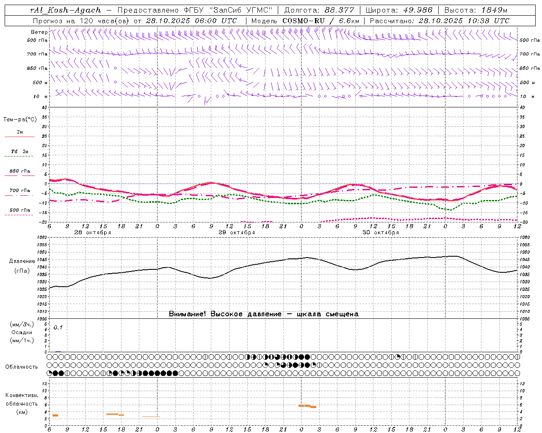Image resolution: width=542 pixels, height=433 pixels.
Task: Click the 2м temperature legend line sample
Action: click(x=19, y=137)
